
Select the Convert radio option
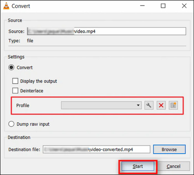[x=12, y=67]
